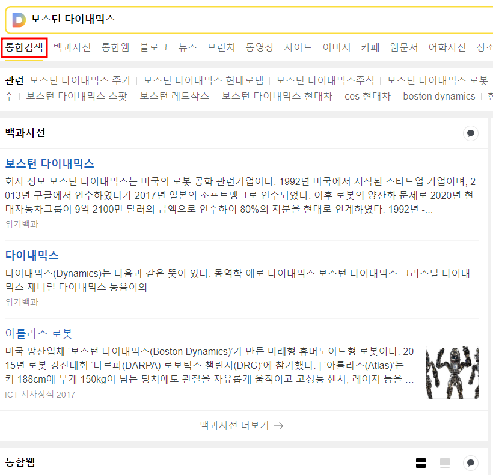Click the Daum D logo icon
493x475 pixels.
[x=19, y=20]
